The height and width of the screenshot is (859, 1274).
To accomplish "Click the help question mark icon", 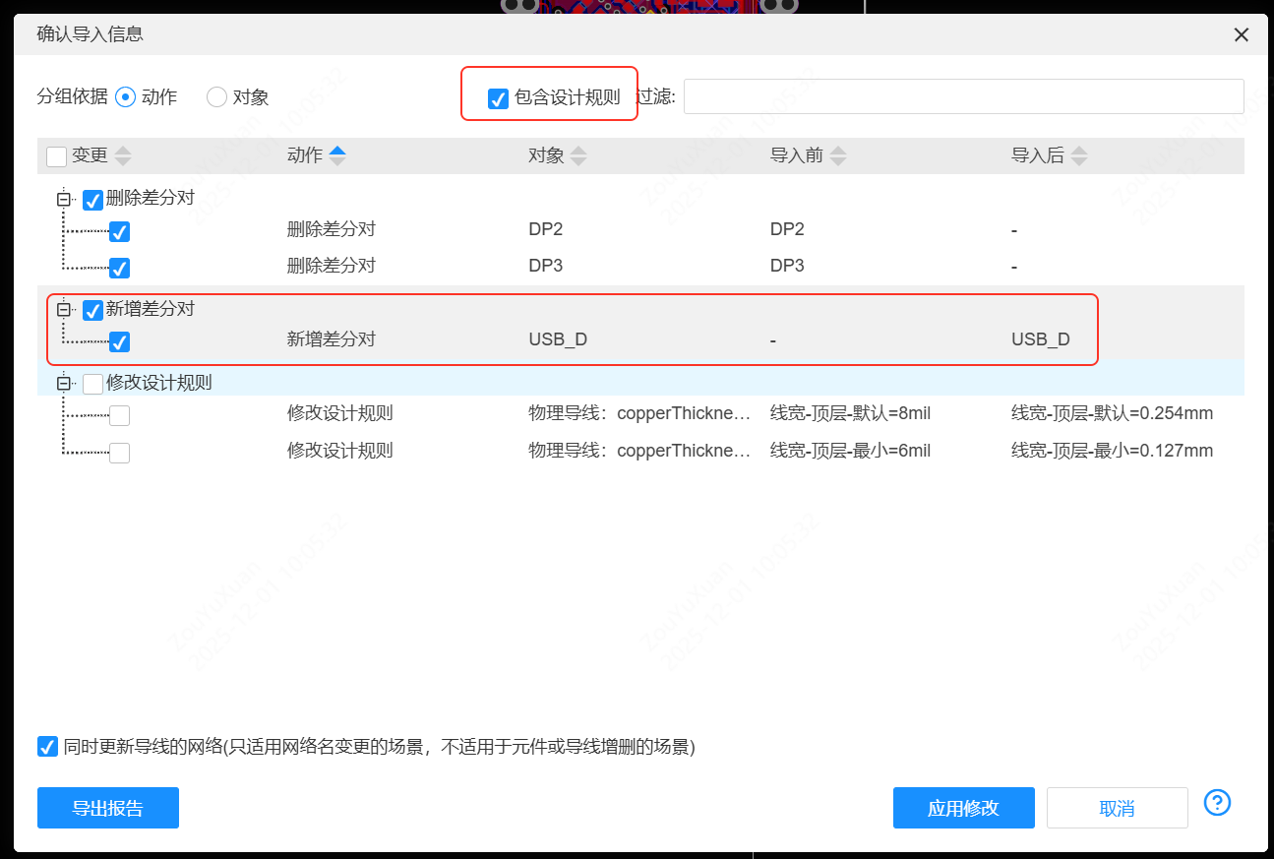I will (x=1217, y=803).
